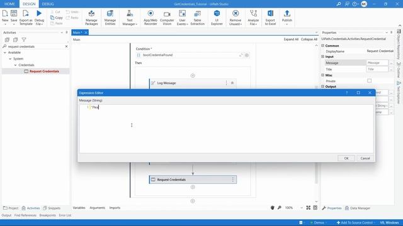Open Manage Packages

[x=91, y=18]
